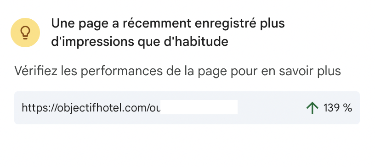Click the 139 % increase value

(338, 108)
